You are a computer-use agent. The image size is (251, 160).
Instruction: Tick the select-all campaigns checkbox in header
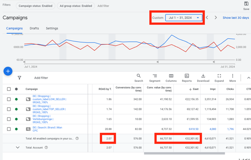(x=9, y=89)
